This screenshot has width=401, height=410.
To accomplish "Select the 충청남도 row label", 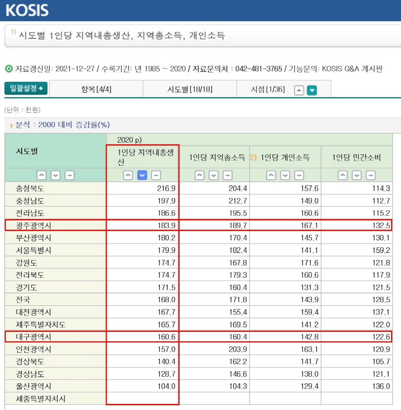I will pos(30,201).
